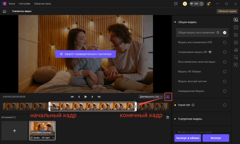Open the Настройки menu
The image size is (240, 144).
24,4
